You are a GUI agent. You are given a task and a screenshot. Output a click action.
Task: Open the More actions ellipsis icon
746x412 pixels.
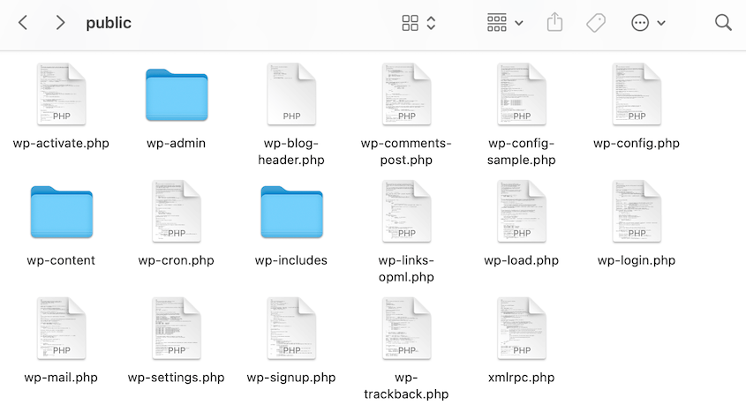640,22
